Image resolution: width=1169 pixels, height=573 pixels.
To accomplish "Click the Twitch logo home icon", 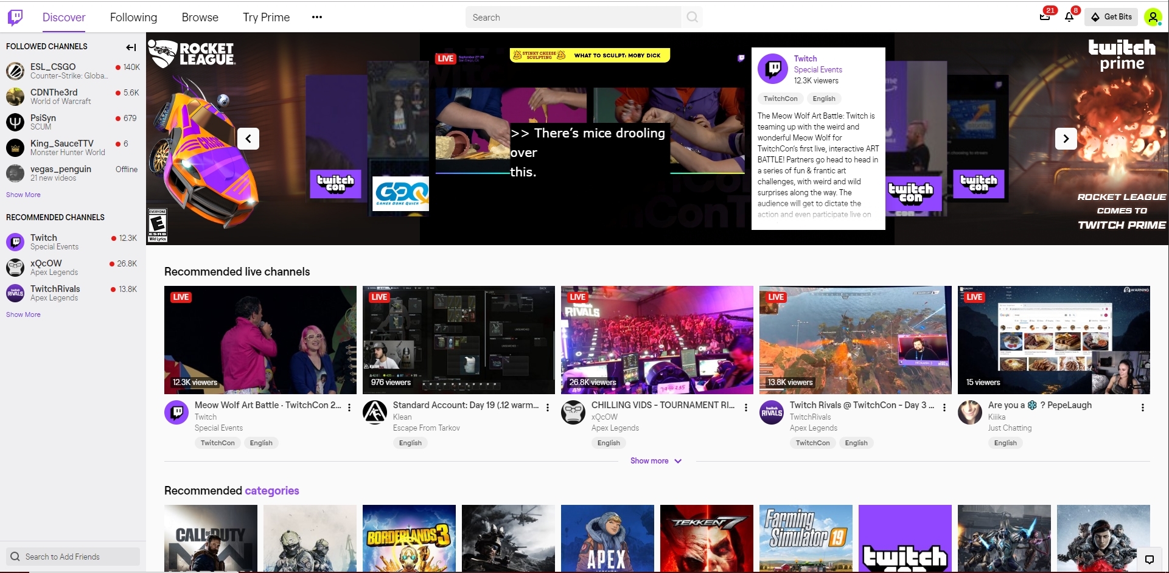I will pos(15,17).
